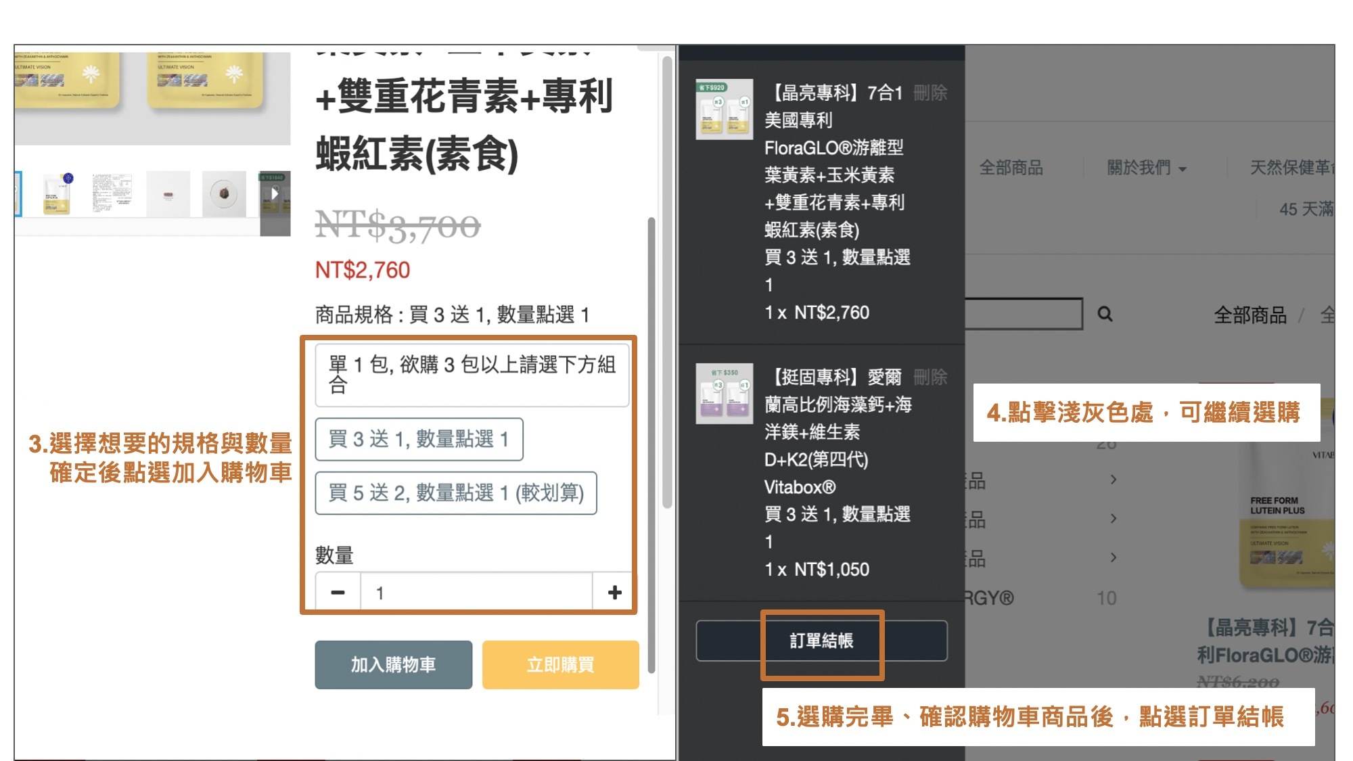The height and width of the screenshot is (761, 1353).
Task: Expand the third category chevron arrow
Action: [x=1113, y=557]
